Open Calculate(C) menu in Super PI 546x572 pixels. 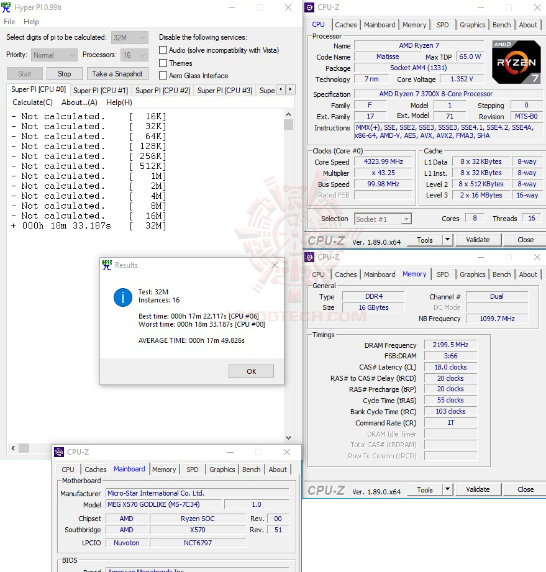[x=32, y=102]
